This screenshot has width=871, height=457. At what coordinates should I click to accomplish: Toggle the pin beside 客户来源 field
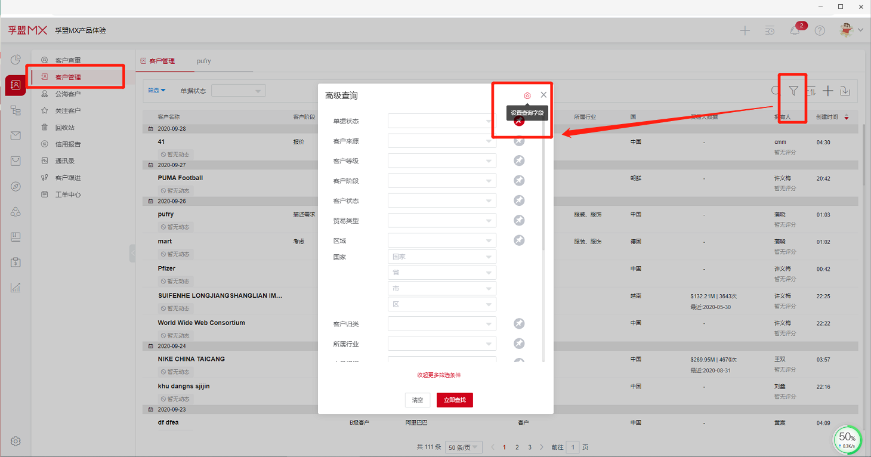[519, 141]
